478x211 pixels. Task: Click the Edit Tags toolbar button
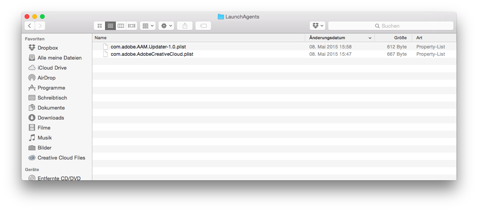(203, 26)
